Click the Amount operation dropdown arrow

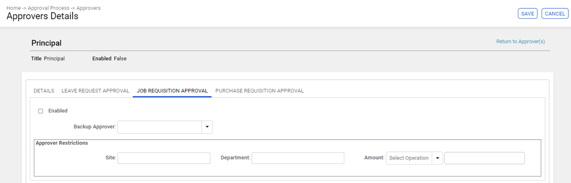[x=437, y=158]
